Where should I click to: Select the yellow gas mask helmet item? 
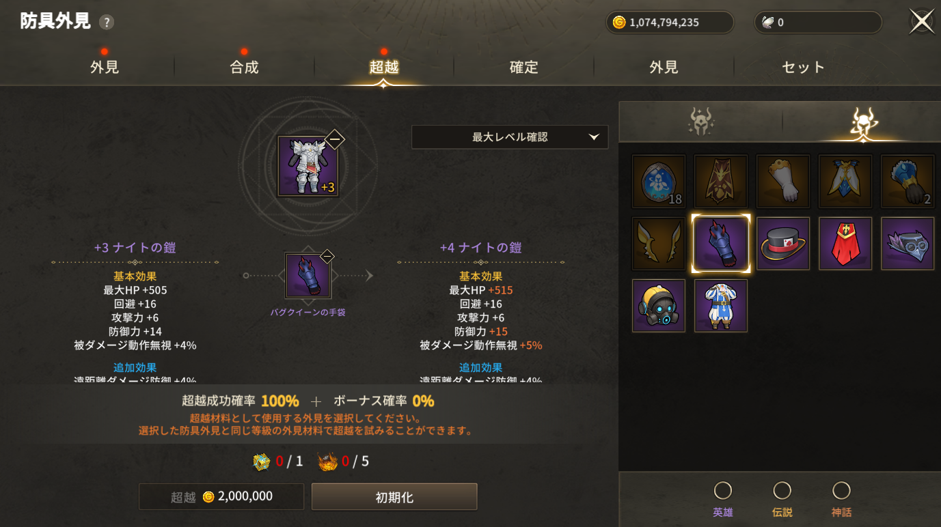coord(659,306)
